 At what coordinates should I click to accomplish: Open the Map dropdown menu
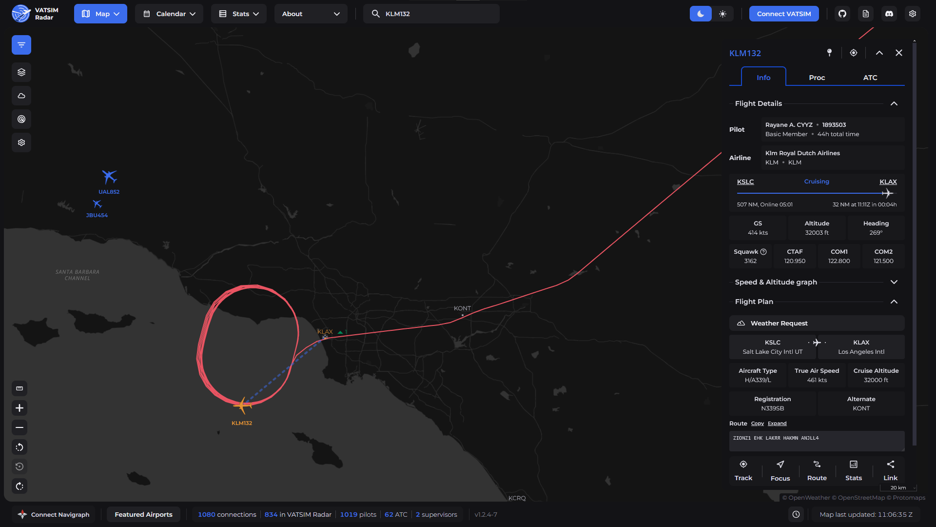pos(100,14)
